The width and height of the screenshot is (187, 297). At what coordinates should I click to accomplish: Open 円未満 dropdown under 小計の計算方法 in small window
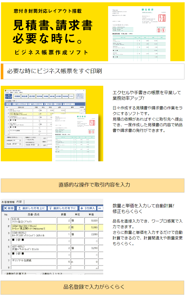pos(35,145)
